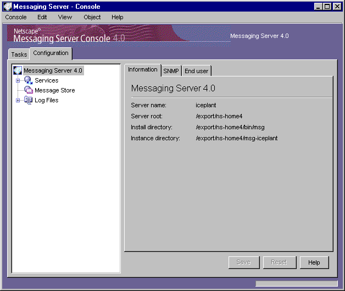This screenshot has width=345, height=291.
Task: Expand the Log Files tree node
Action: tap(18, 101)
